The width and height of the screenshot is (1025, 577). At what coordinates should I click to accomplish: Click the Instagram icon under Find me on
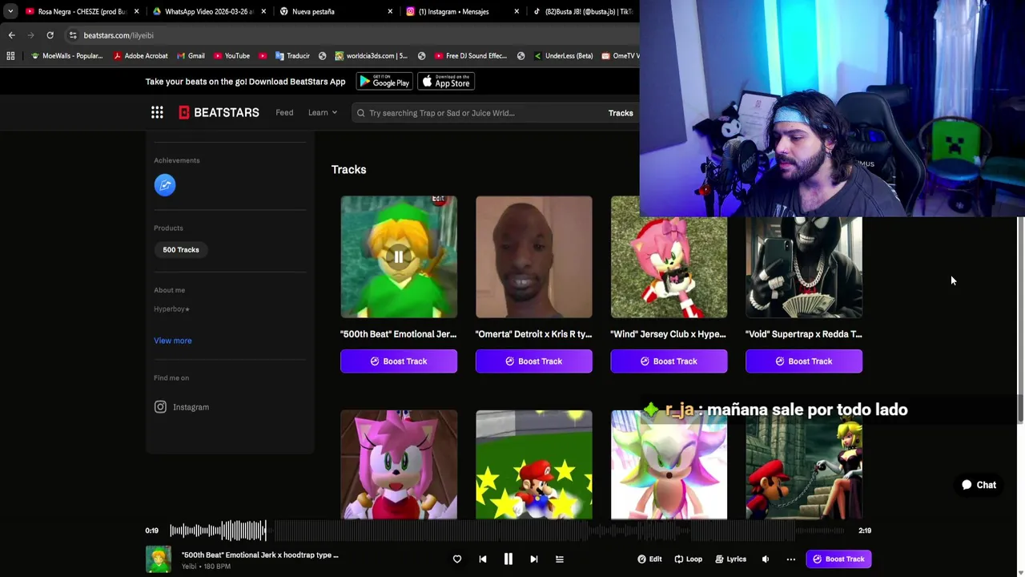pos(160,407)
